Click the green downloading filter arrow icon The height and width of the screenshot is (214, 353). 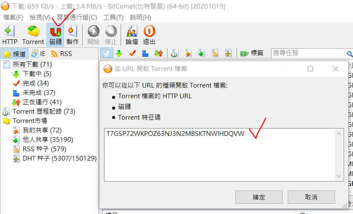coord(119,53)
